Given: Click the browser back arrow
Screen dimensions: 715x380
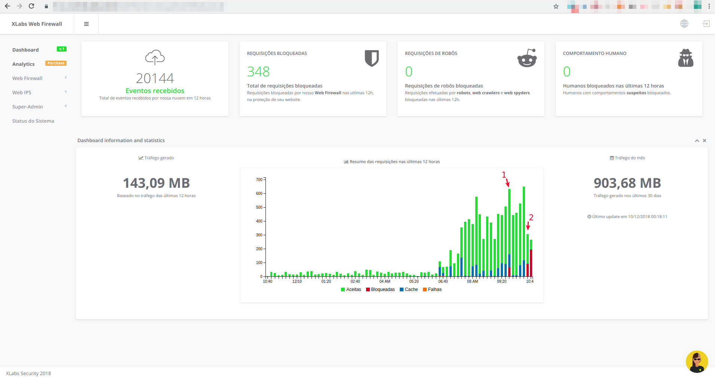Looking at the screenshot, I should (x=7, y=6).
